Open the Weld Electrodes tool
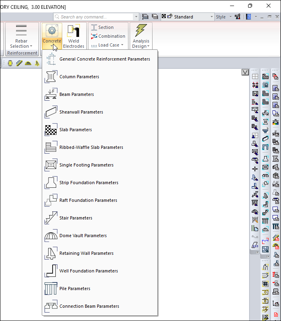The height and width of the screenshot is (321, 281). (x=73, y=37)
